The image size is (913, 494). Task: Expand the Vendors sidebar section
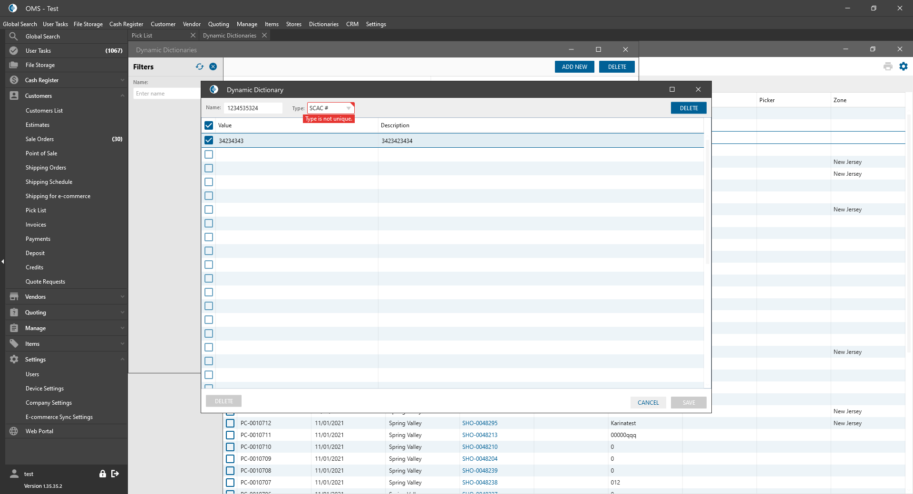click(x=122, y=296)
